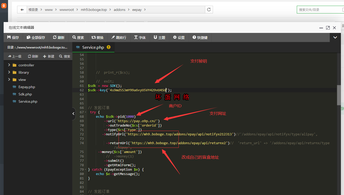Click the controller folder icon
Screen dimensions: 344x195
click(x=15, y=65)
